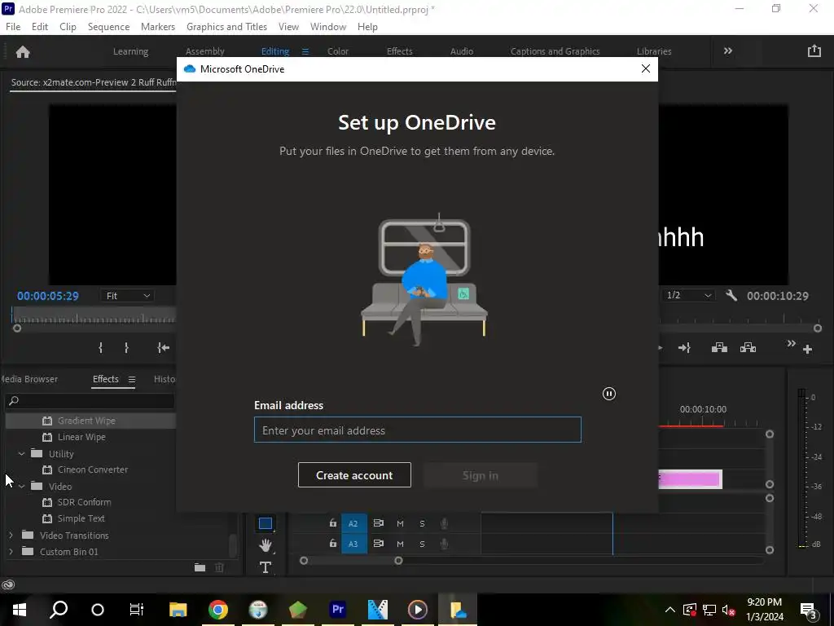This screenshot has height=626, width=834.
Task: Delete custom items trash icon
Action: coord(219,567)
